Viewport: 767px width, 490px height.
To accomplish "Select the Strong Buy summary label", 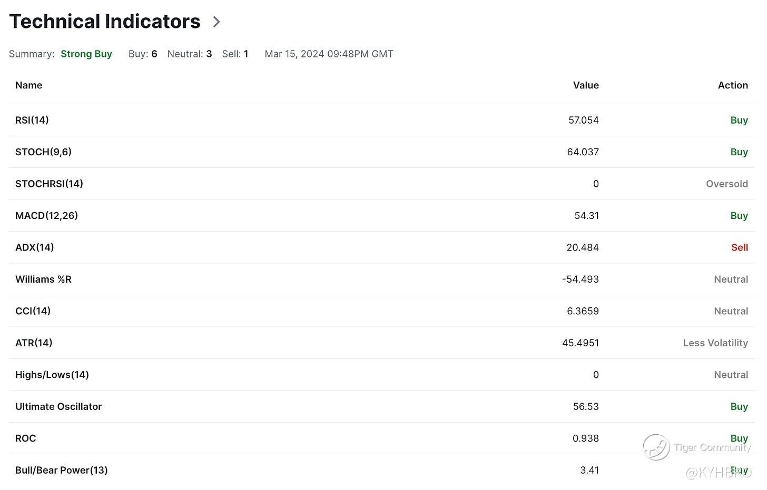I will point(86,54).
